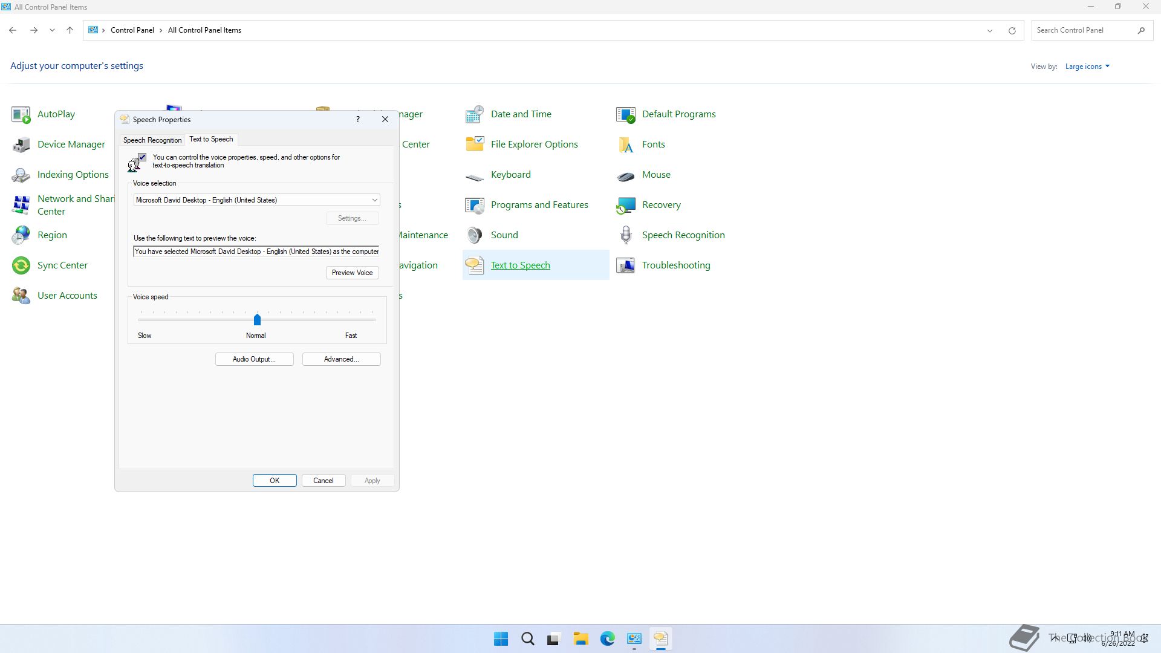1161x653 pixels.
Task: Expand the Voice selection dropdown
Action: tap(374, 200)
